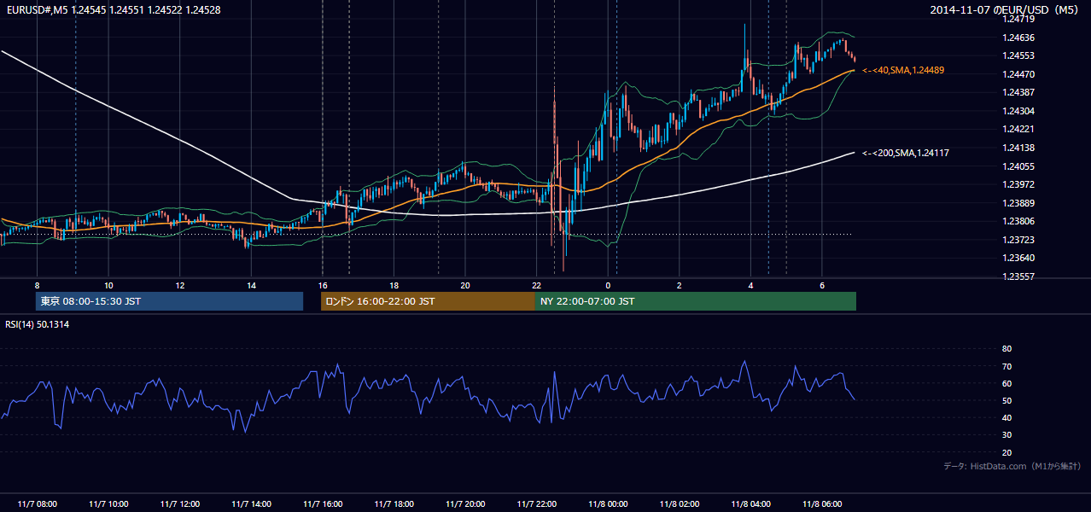
Task: Click hour label 22 under the price chart
Action: (x=536, y=285)
